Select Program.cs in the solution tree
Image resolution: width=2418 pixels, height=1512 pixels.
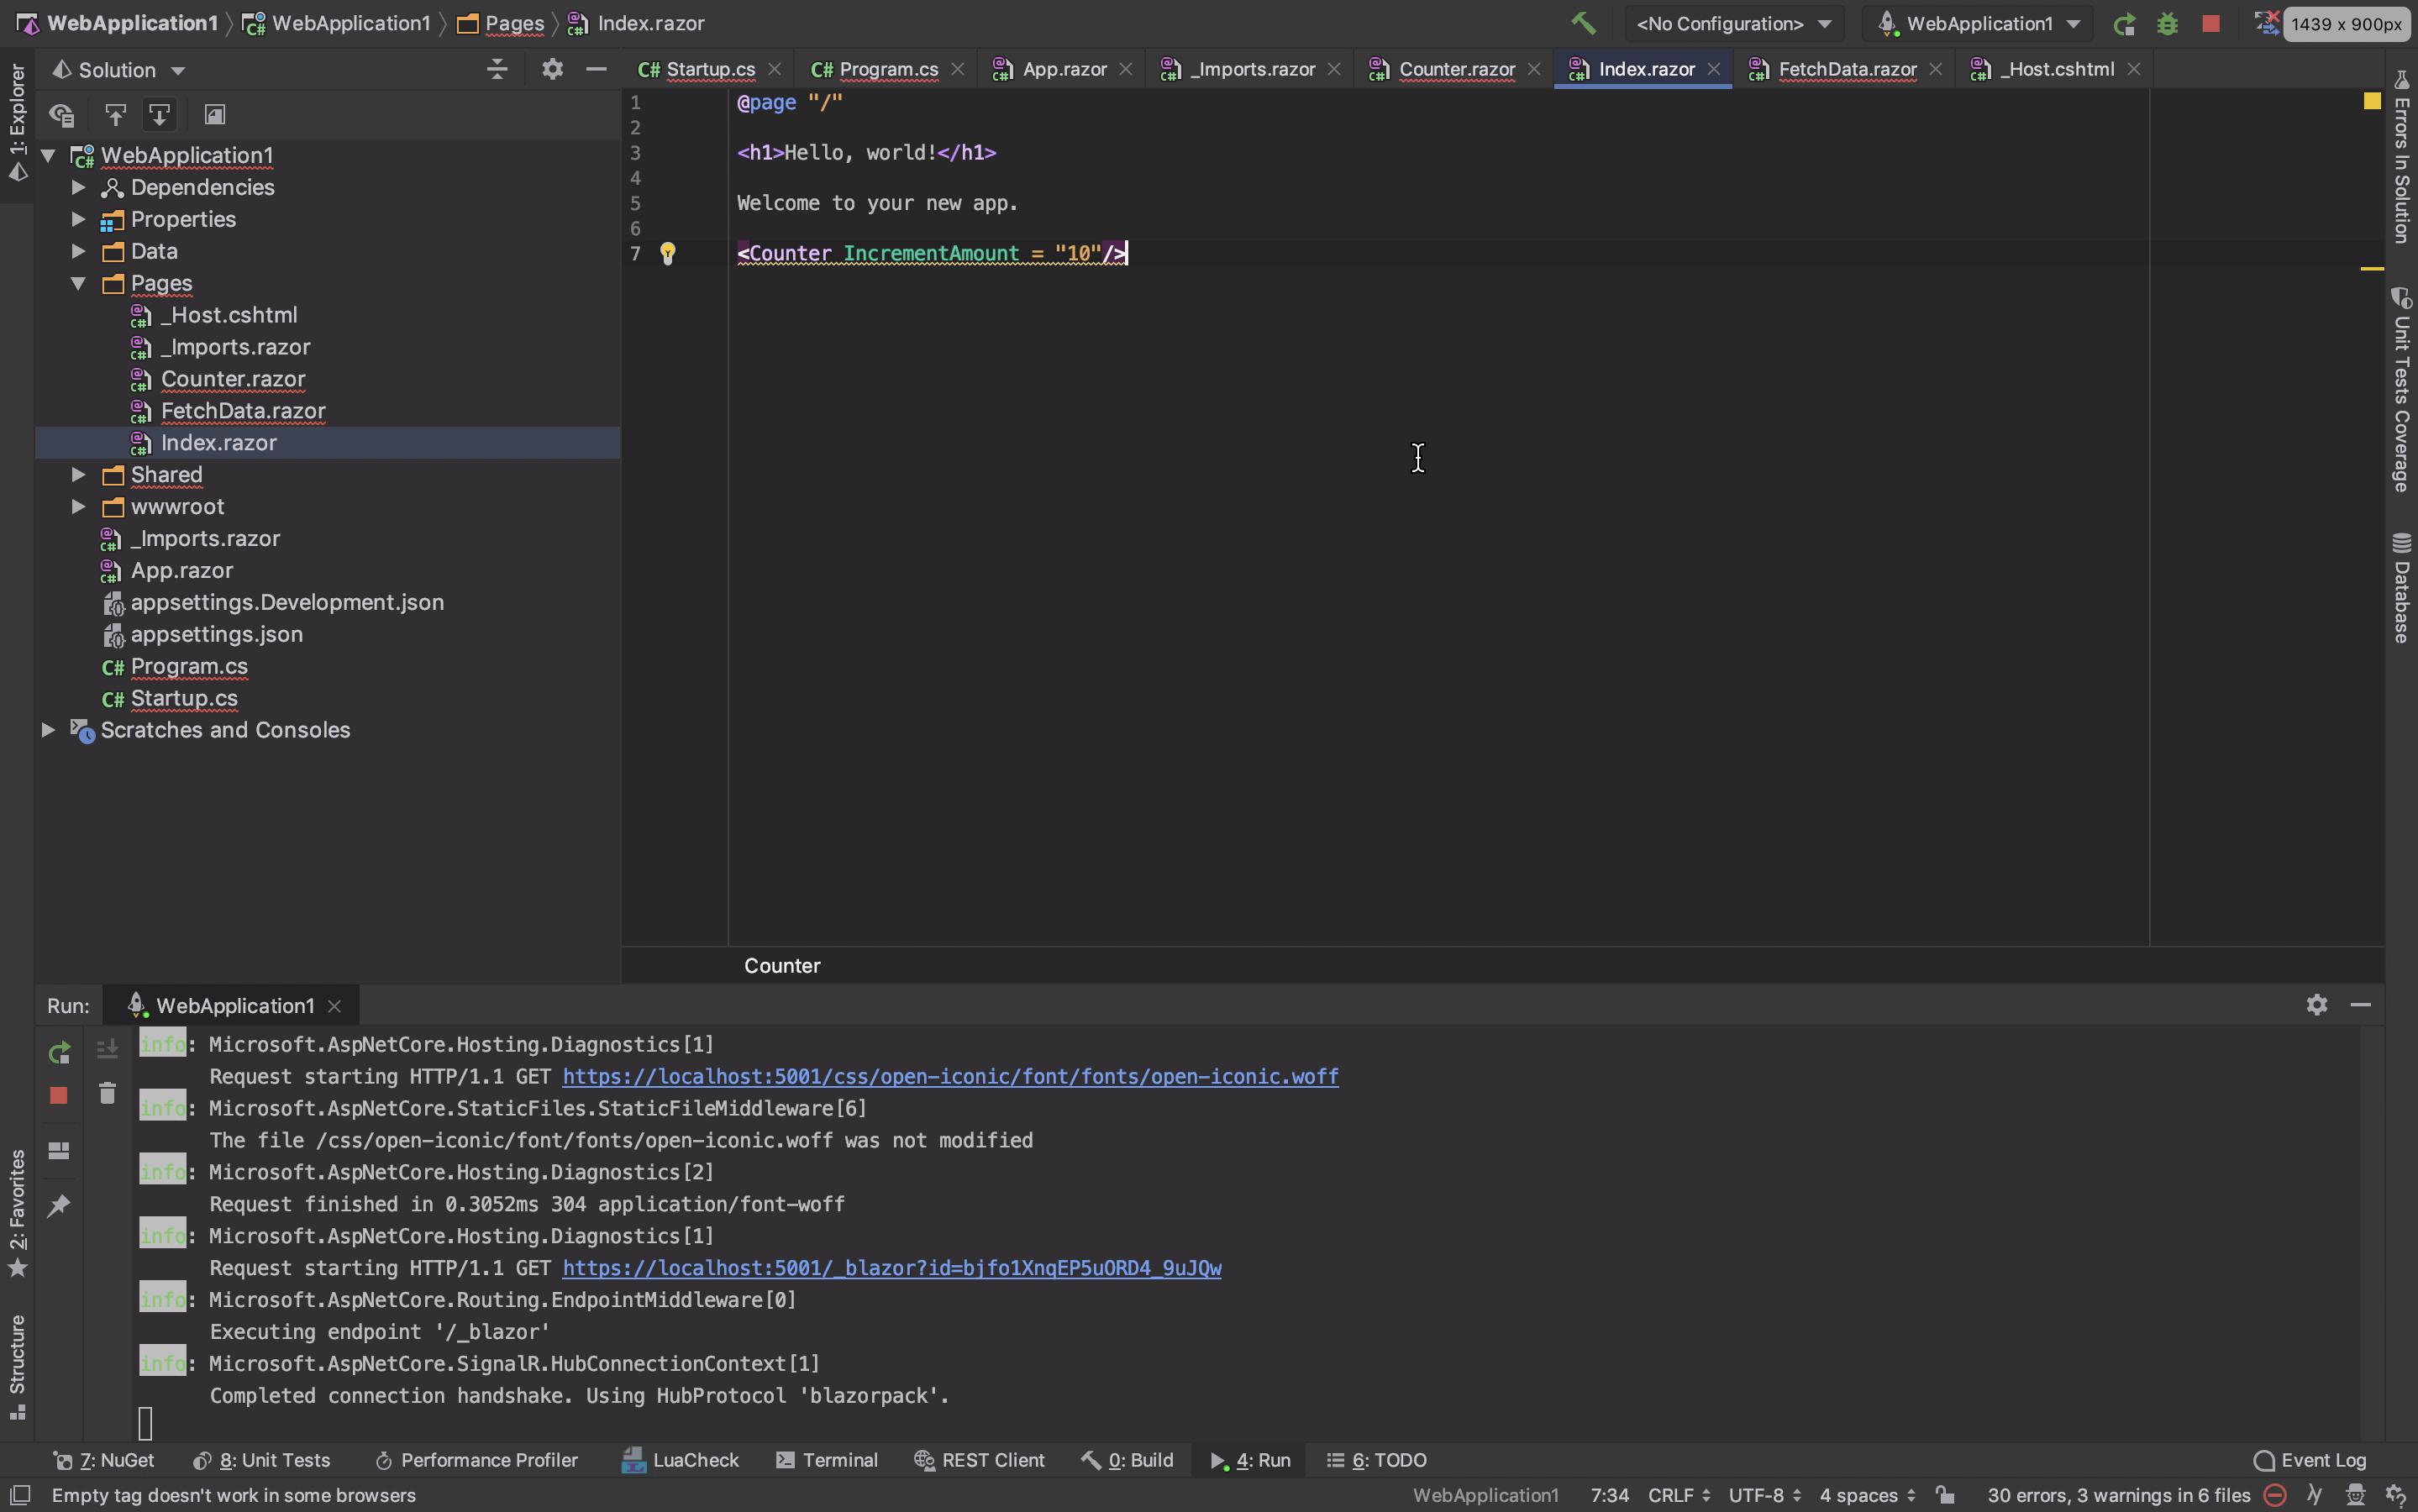189,666
